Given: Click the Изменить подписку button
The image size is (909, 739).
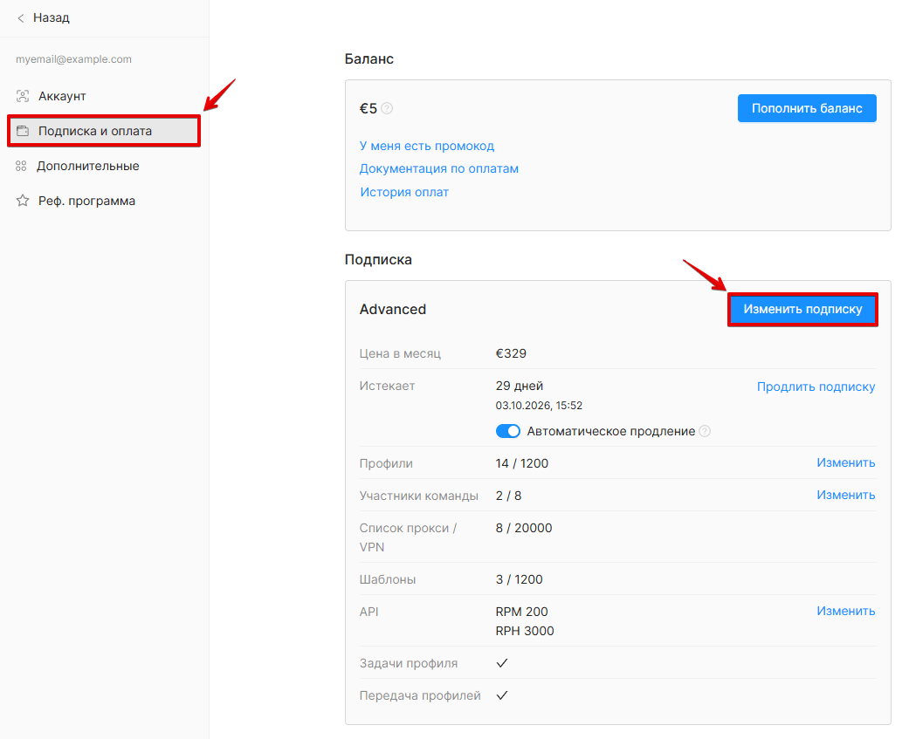Looking at the screenshot, I should click(x=803, y=309).
